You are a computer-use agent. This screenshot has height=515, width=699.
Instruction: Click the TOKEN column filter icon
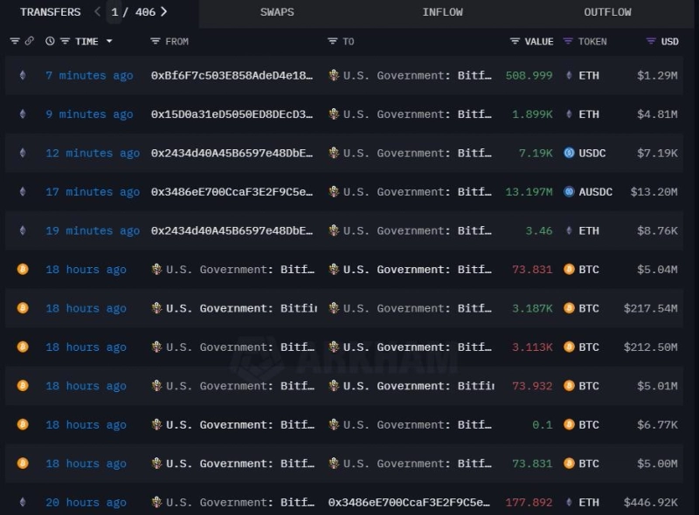(568, 41)
